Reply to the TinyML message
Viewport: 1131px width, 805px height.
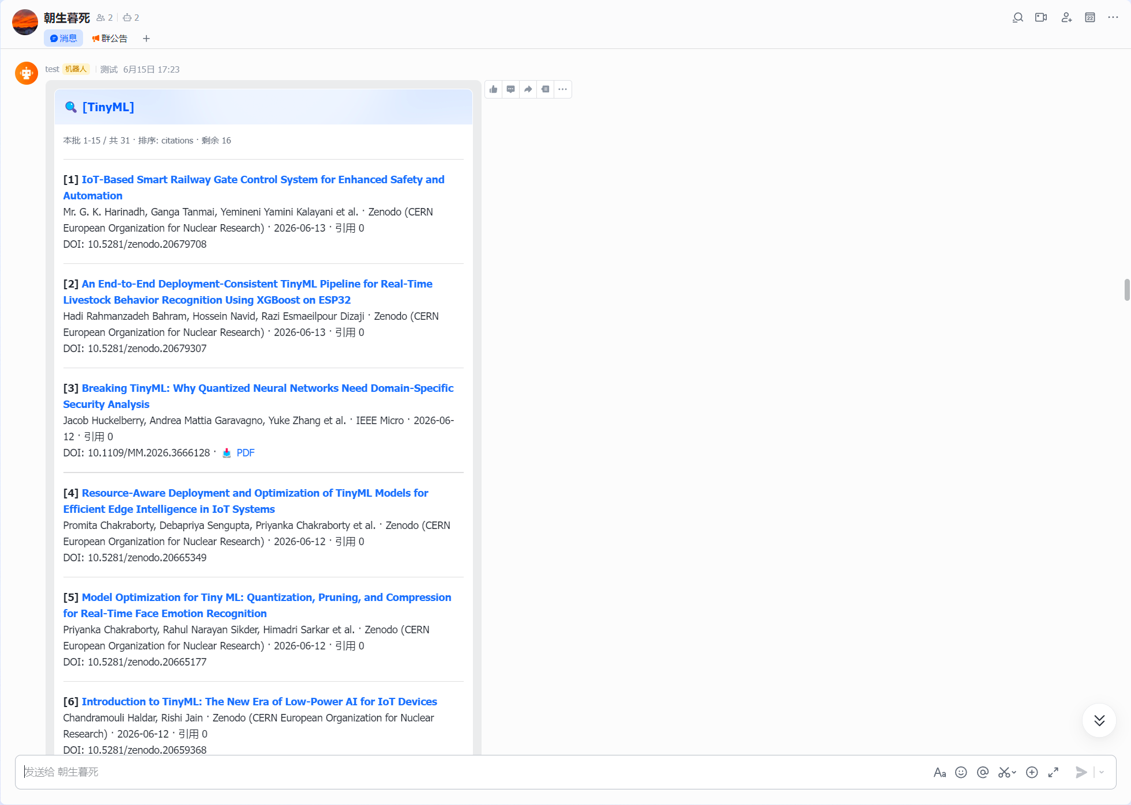pyautogui.click(x=511, y=89)
